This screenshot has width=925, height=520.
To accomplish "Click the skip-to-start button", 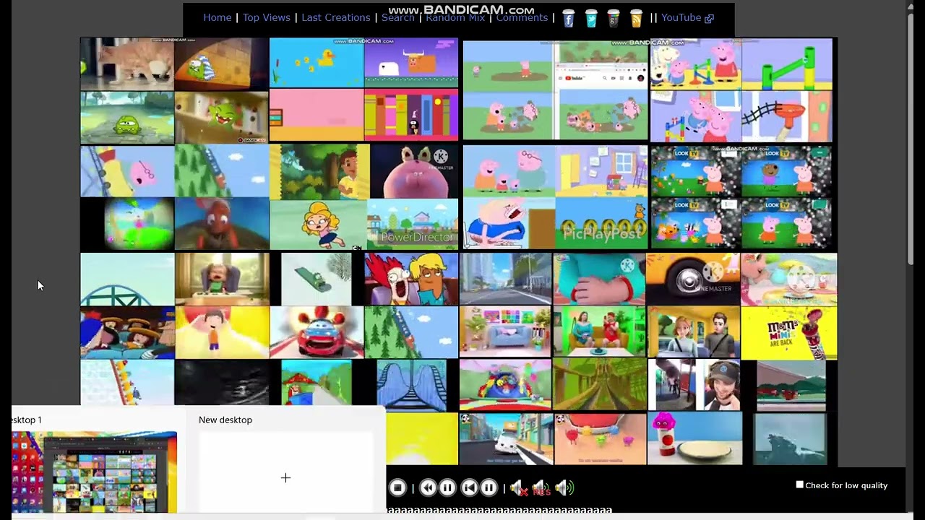I will click(469, 488).
